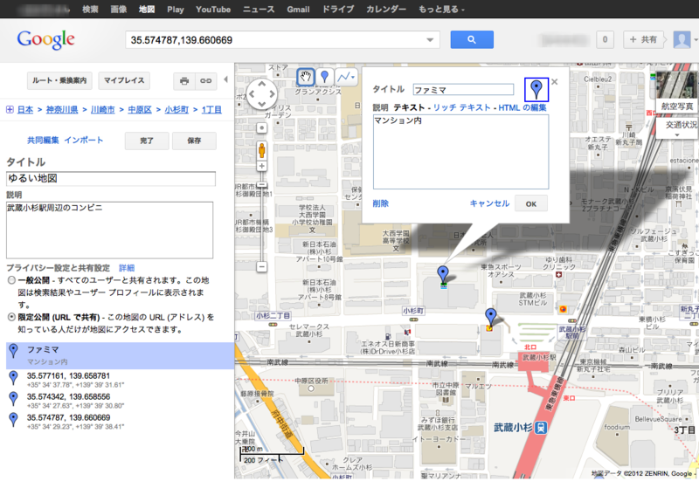The width and height of the screenshot is (699, 488).
Task: Click the link (chain) icon
Action: (x=205, y=81)
